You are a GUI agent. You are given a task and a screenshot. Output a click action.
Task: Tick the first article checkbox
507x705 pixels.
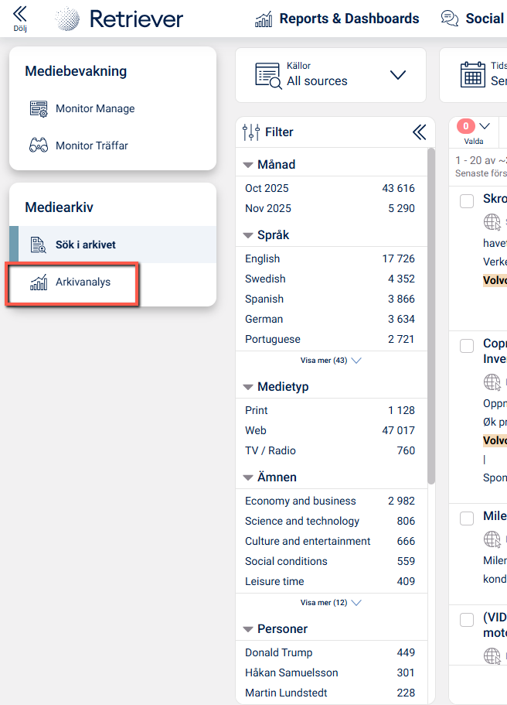[x=467, y=201]
